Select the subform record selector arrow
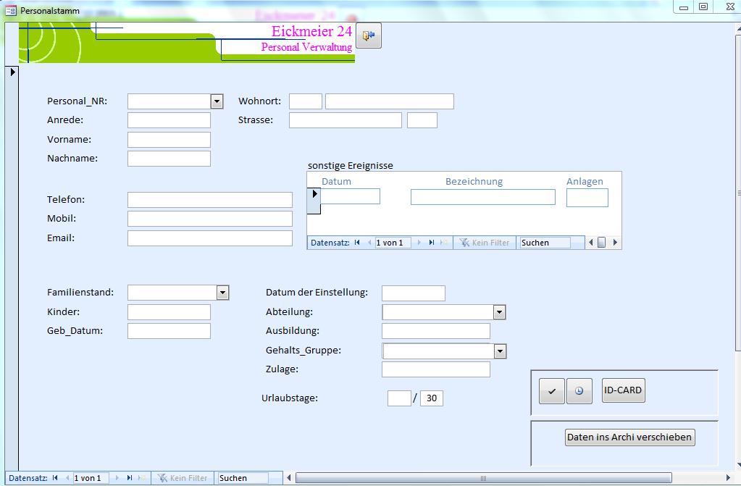This screenshot has height=486, width=741. pyautogui.click(x=314, y=194)
